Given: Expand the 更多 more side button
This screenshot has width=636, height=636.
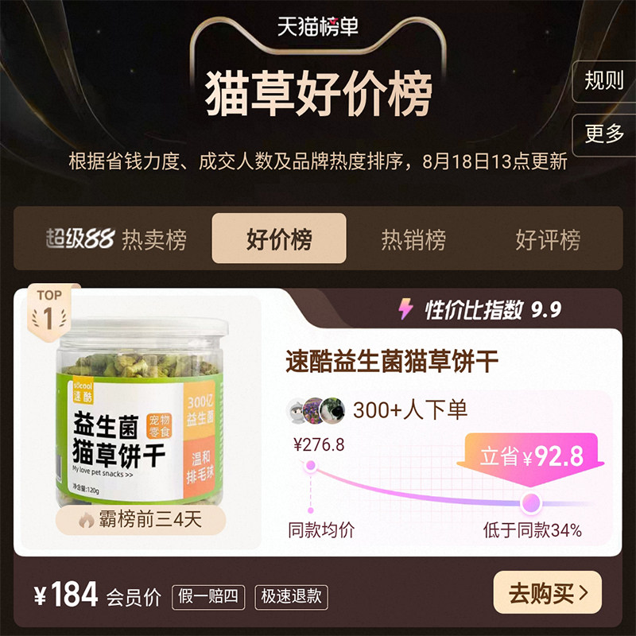Looking at the screenshot, I should click(603, 134).
